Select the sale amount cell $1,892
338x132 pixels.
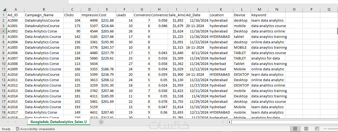click(x=176, y=20)
